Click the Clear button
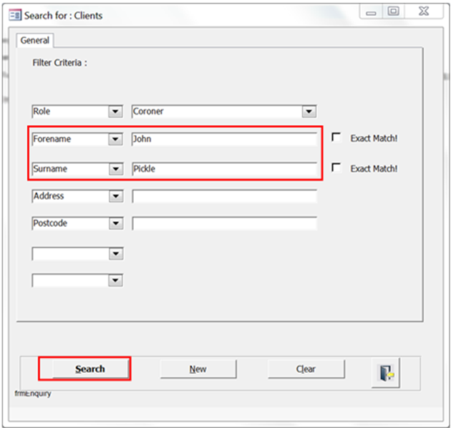 306,369
